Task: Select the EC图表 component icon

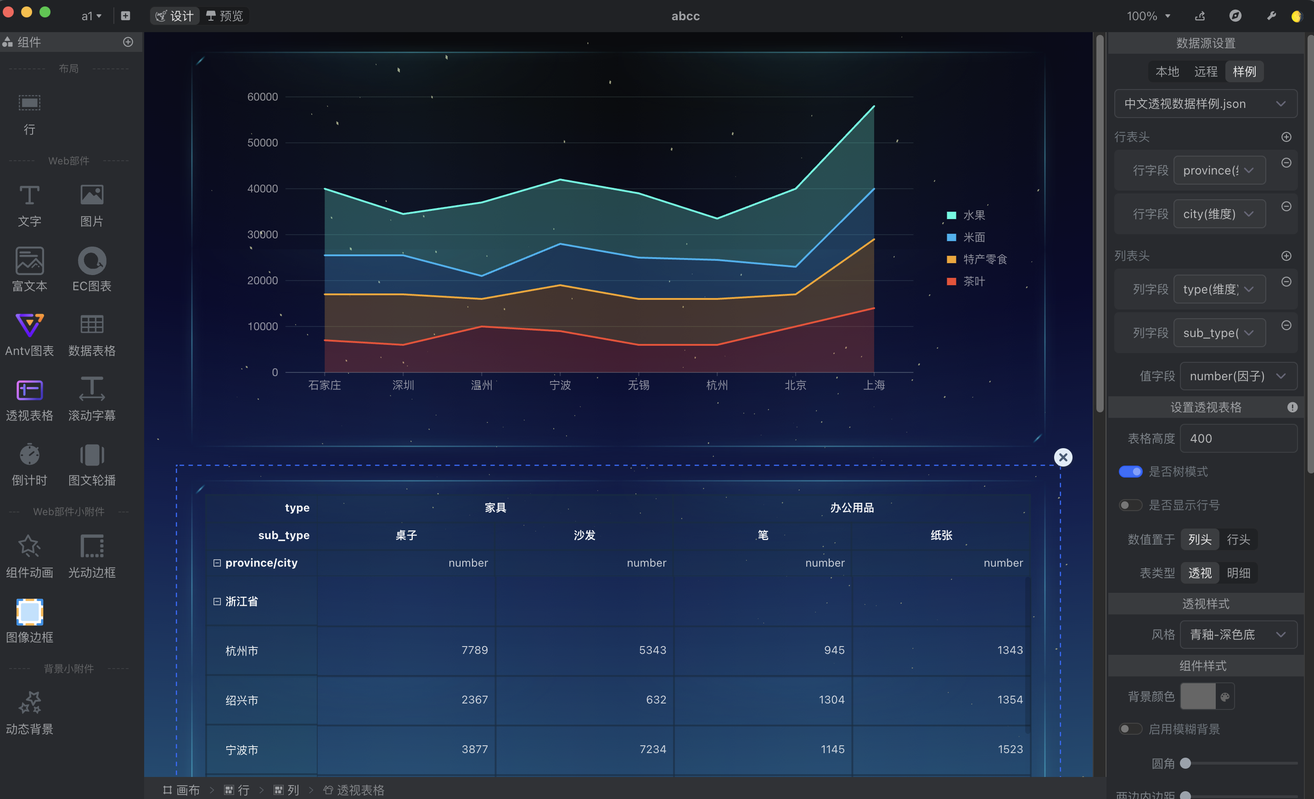Action: click(92, 261)
